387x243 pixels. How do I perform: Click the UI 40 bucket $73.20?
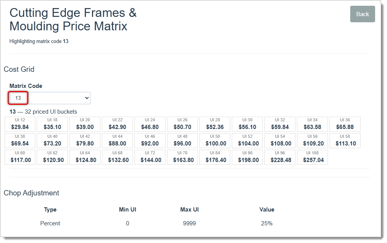(x=52, y=141)
